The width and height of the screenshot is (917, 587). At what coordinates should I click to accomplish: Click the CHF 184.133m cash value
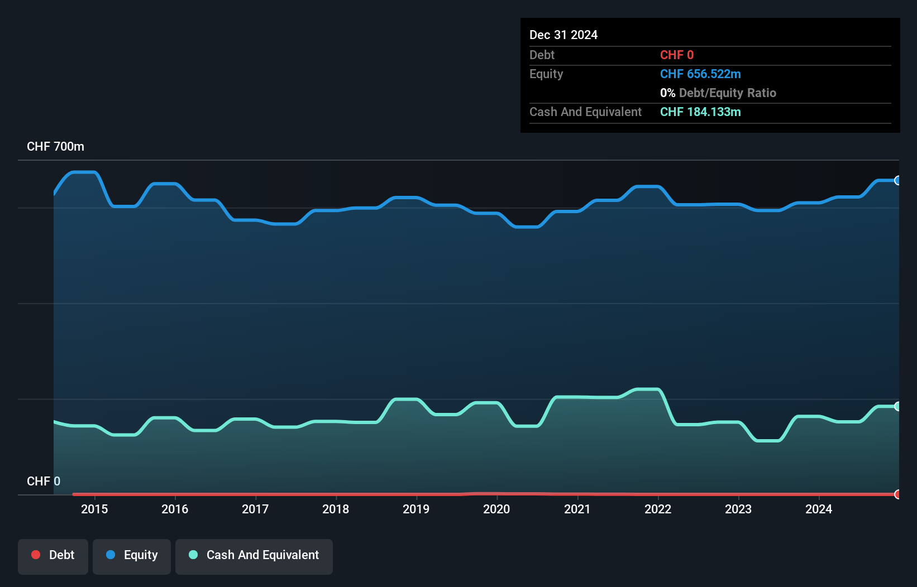point(700,112)
